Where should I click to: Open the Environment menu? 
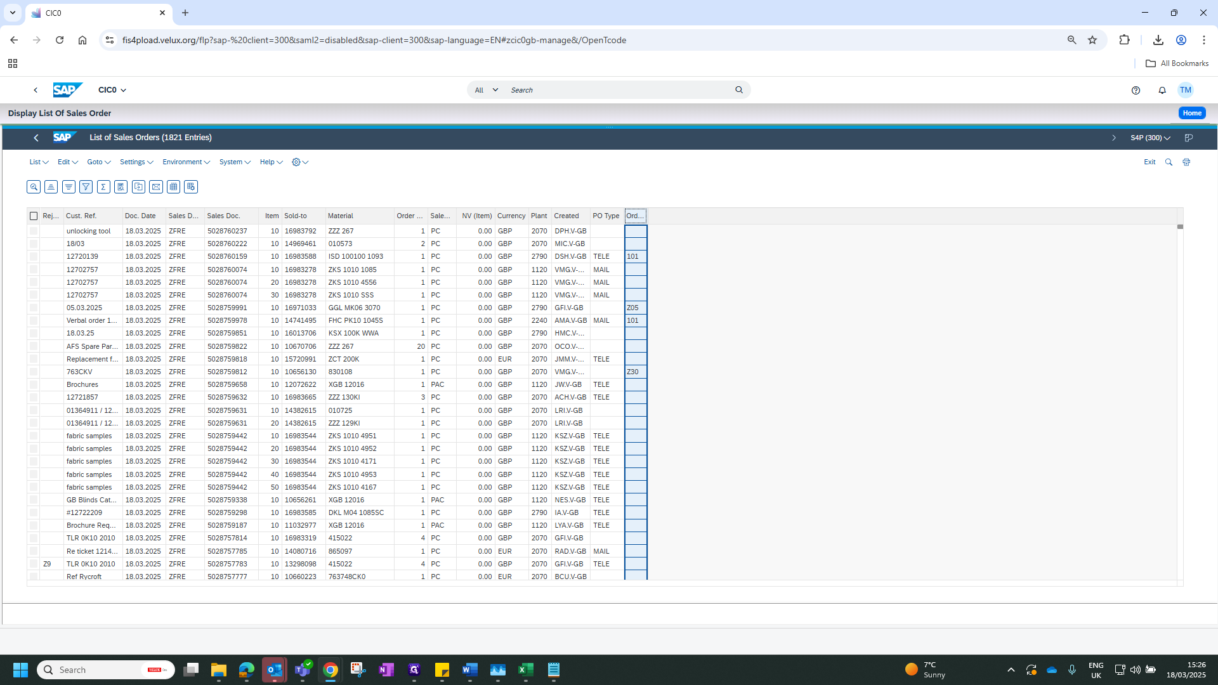click(x=186, y=162)
